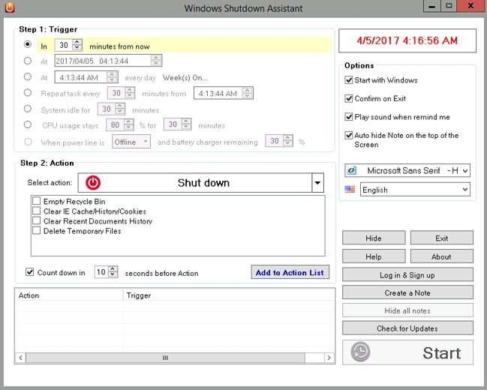
Task: Open the Offline power line dropdown
Action: click(x=145, y=142)
